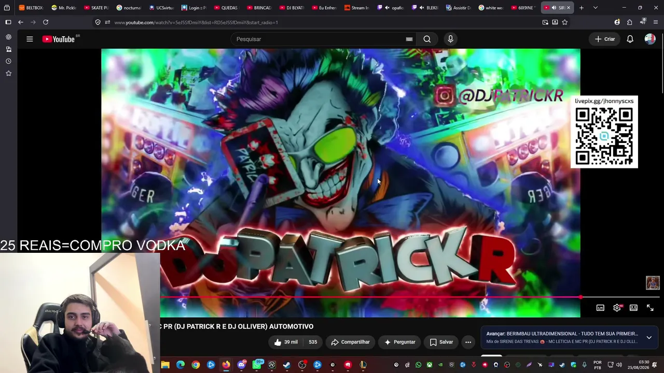Viewport: 664px width, 373px height.
Task: Close the active SIRENE tab
Action: [x=569, y=8]
